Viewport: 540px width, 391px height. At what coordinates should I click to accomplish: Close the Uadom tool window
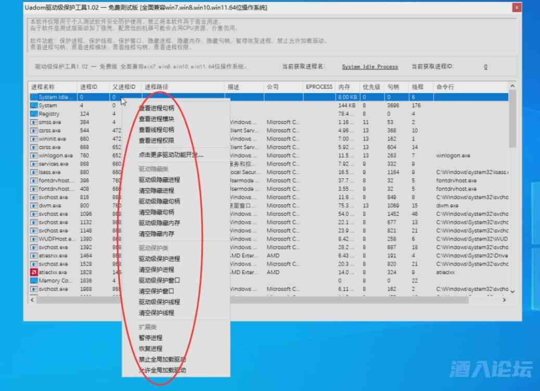[516, 8]
